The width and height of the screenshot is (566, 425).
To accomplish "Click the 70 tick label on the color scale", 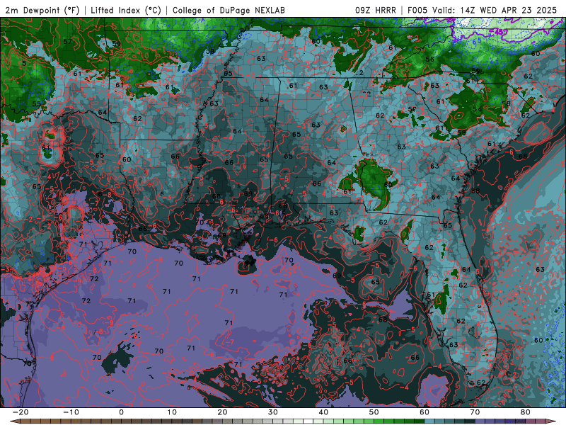I will click(475, 412).
